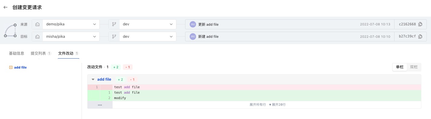Screen dimensions: 431x119
Task: Click the target repository icon next to misha/pika
Action: [x=37, y=37]
